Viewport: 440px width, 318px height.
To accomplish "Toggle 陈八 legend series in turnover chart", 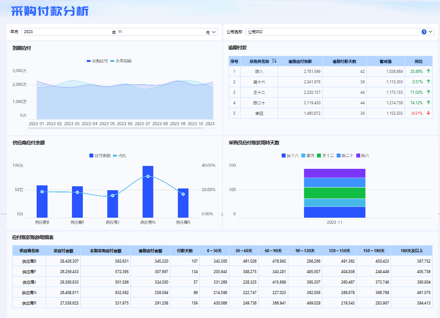I will click(x=362, y=155).
